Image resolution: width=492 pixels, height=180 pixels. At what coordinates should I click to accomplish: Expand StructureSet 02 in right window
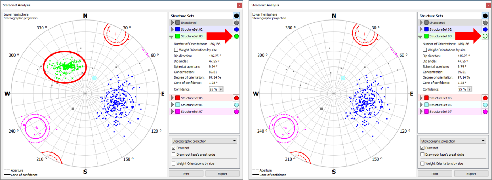coord(421,29)
